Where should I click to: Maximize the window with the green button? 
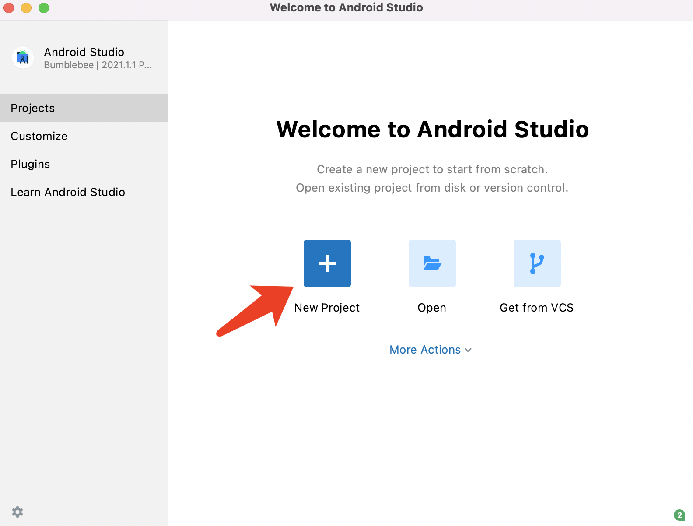(44, 8)
